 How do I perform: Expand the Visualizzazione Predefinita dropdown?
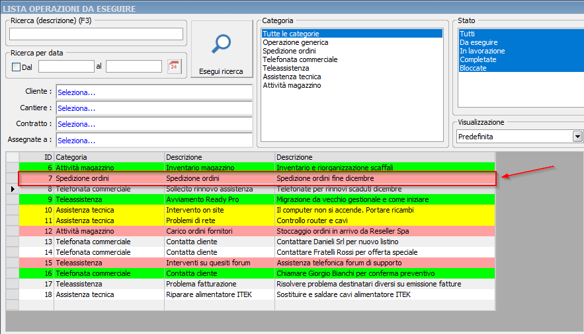tap(577, 137)
